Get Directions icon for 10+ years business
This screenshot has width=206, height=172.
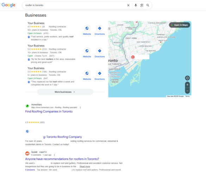(x=100, y=51)
